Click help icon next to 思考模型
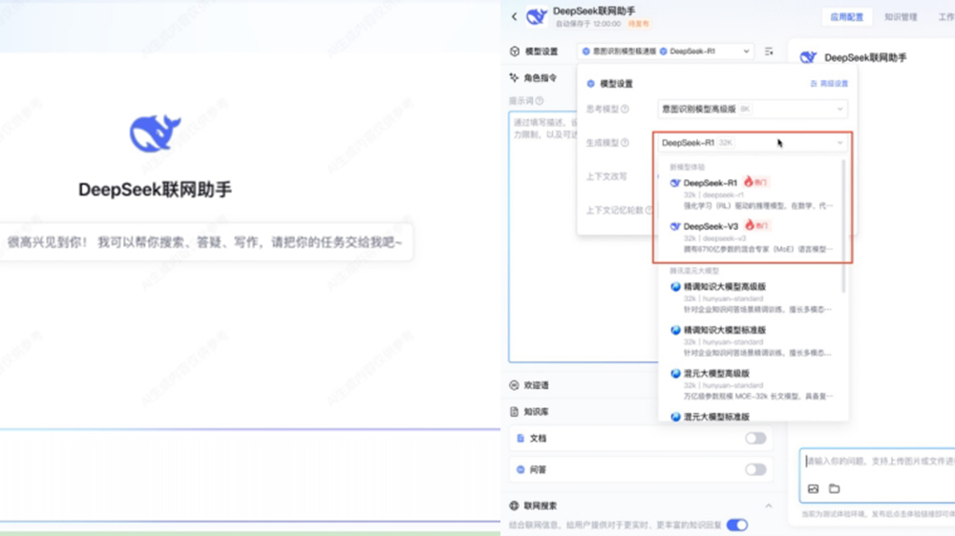 625,109
